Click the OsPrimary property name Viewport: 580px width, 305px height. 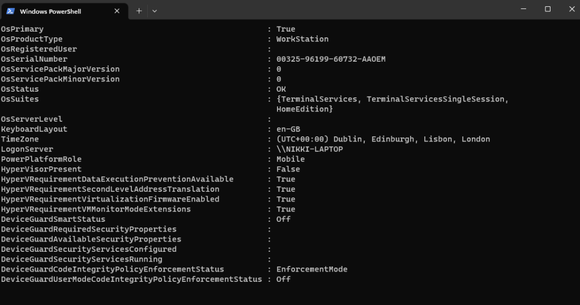tap(22, 29)
